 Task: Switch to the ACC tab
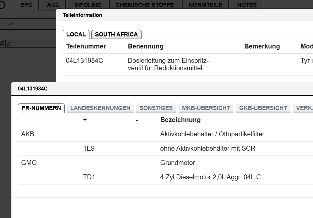point(53,5)
